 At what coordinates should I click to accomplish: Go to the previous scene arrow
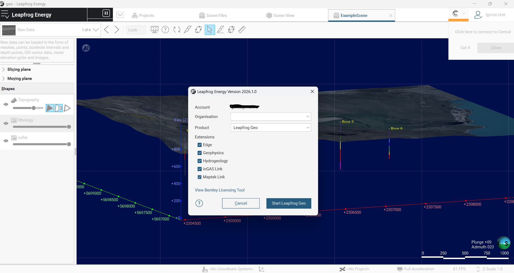(106, 29)
